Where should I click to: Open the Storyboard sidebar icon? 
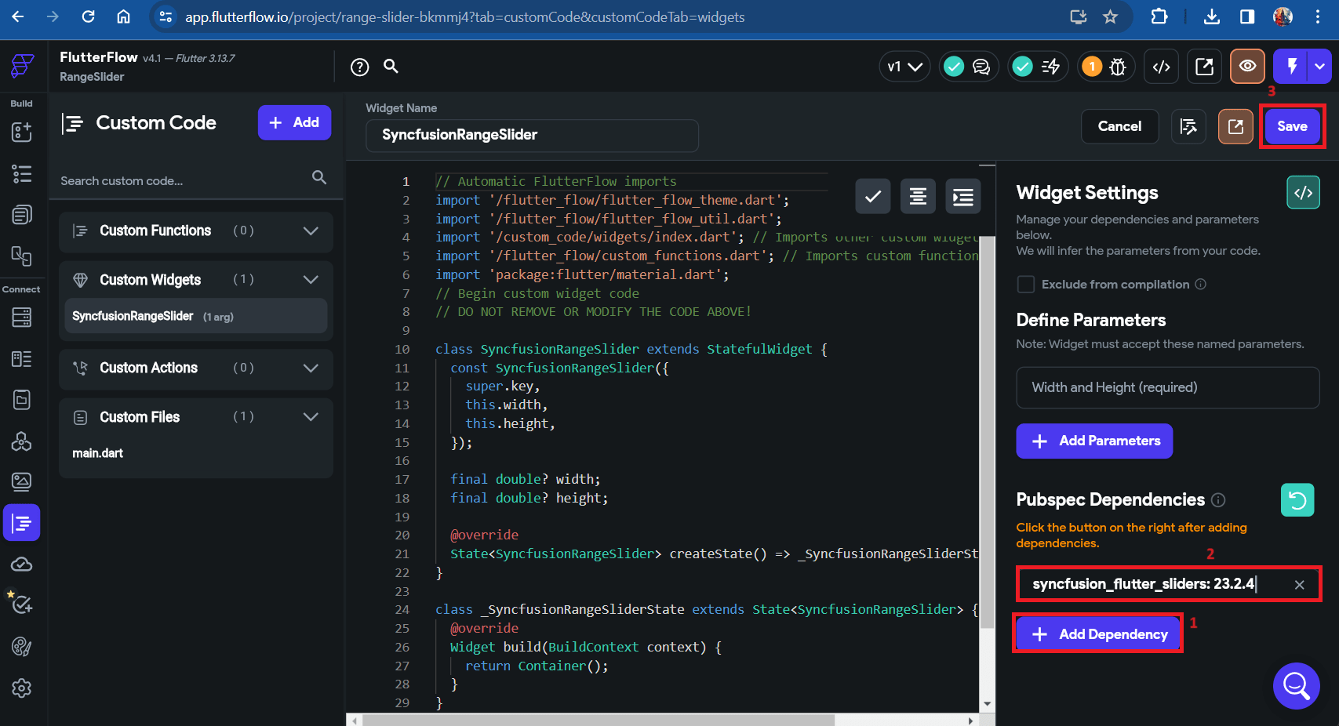(x=22, y=256)
